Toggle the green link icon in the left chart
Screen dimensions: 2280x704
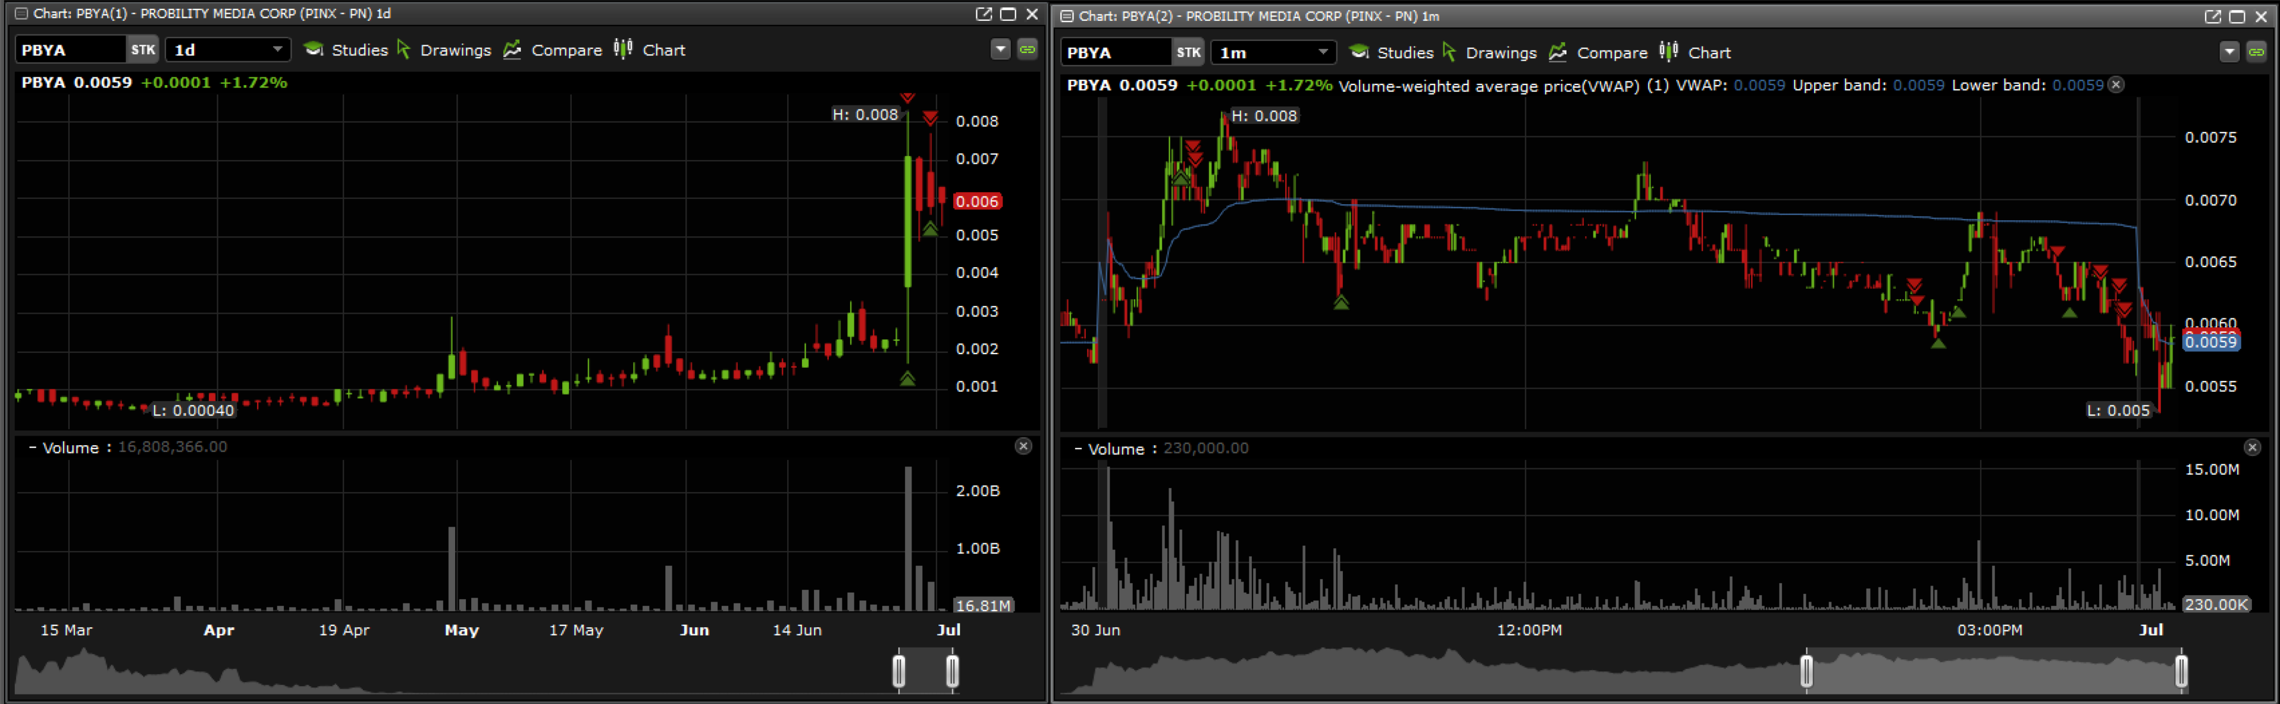(1027, 49)
